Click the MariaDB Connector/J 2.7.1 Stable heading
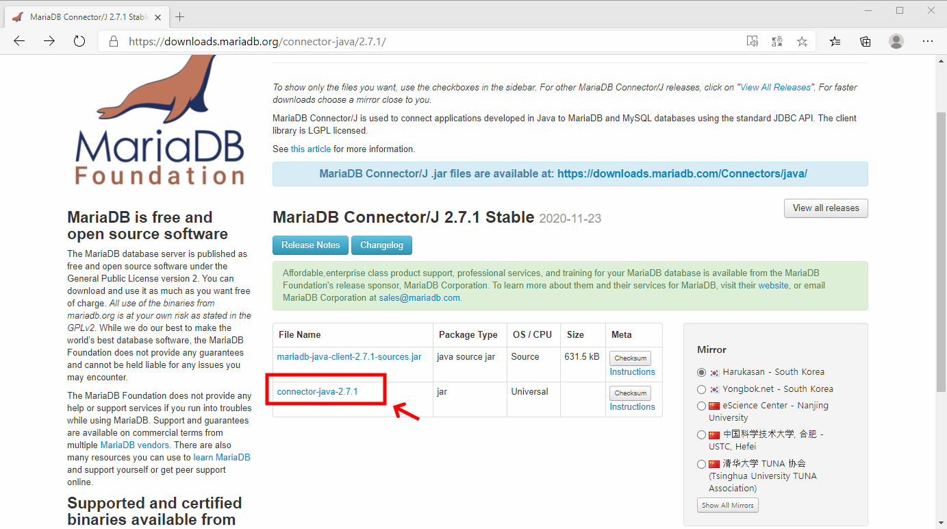 click(x=403, y=217)
